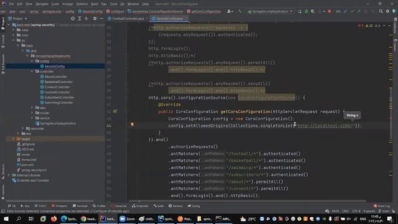Click the Build project hammer icon
The width and height of the screenshot is (398, 224).
pyautogui.click(x=240, y=11)
